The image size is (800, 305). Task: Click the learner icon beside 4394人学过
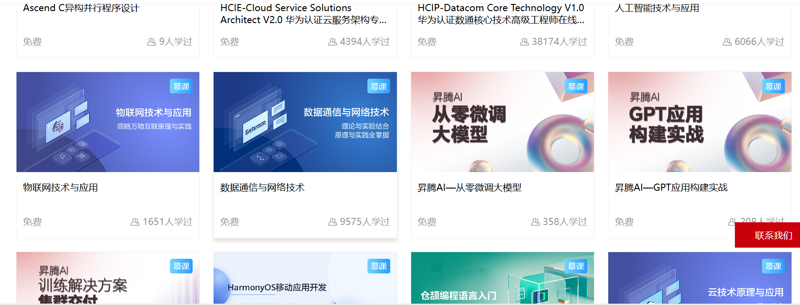pos(333,42)
